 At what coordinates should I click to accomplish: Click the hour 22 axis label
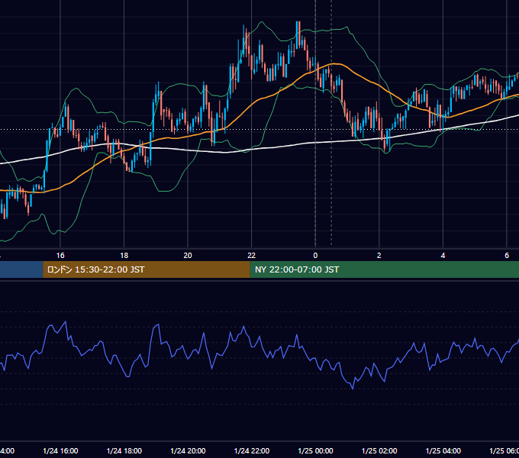point(252,256)
